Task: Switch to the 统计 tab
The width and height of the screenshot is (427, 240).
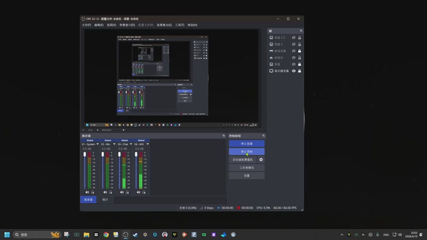Action: (x=105, y=199)
